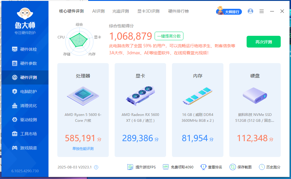Click the user account avatar icon

coord(250,11)
